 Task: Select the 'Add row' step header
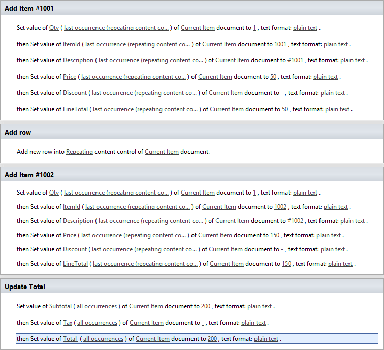[192, 132]
